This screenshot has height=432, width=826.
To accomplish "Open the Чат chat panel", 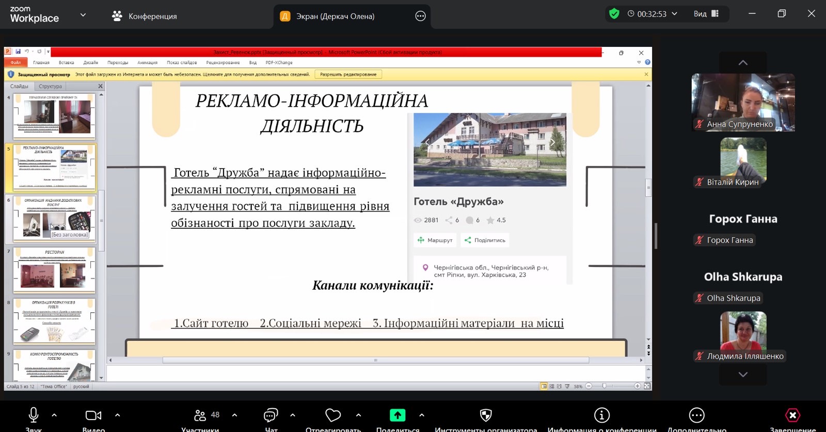I will (x=271, y=415).
